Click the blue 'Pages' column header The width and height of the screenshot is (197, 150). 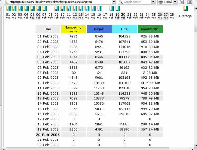(x=99, y=29)
